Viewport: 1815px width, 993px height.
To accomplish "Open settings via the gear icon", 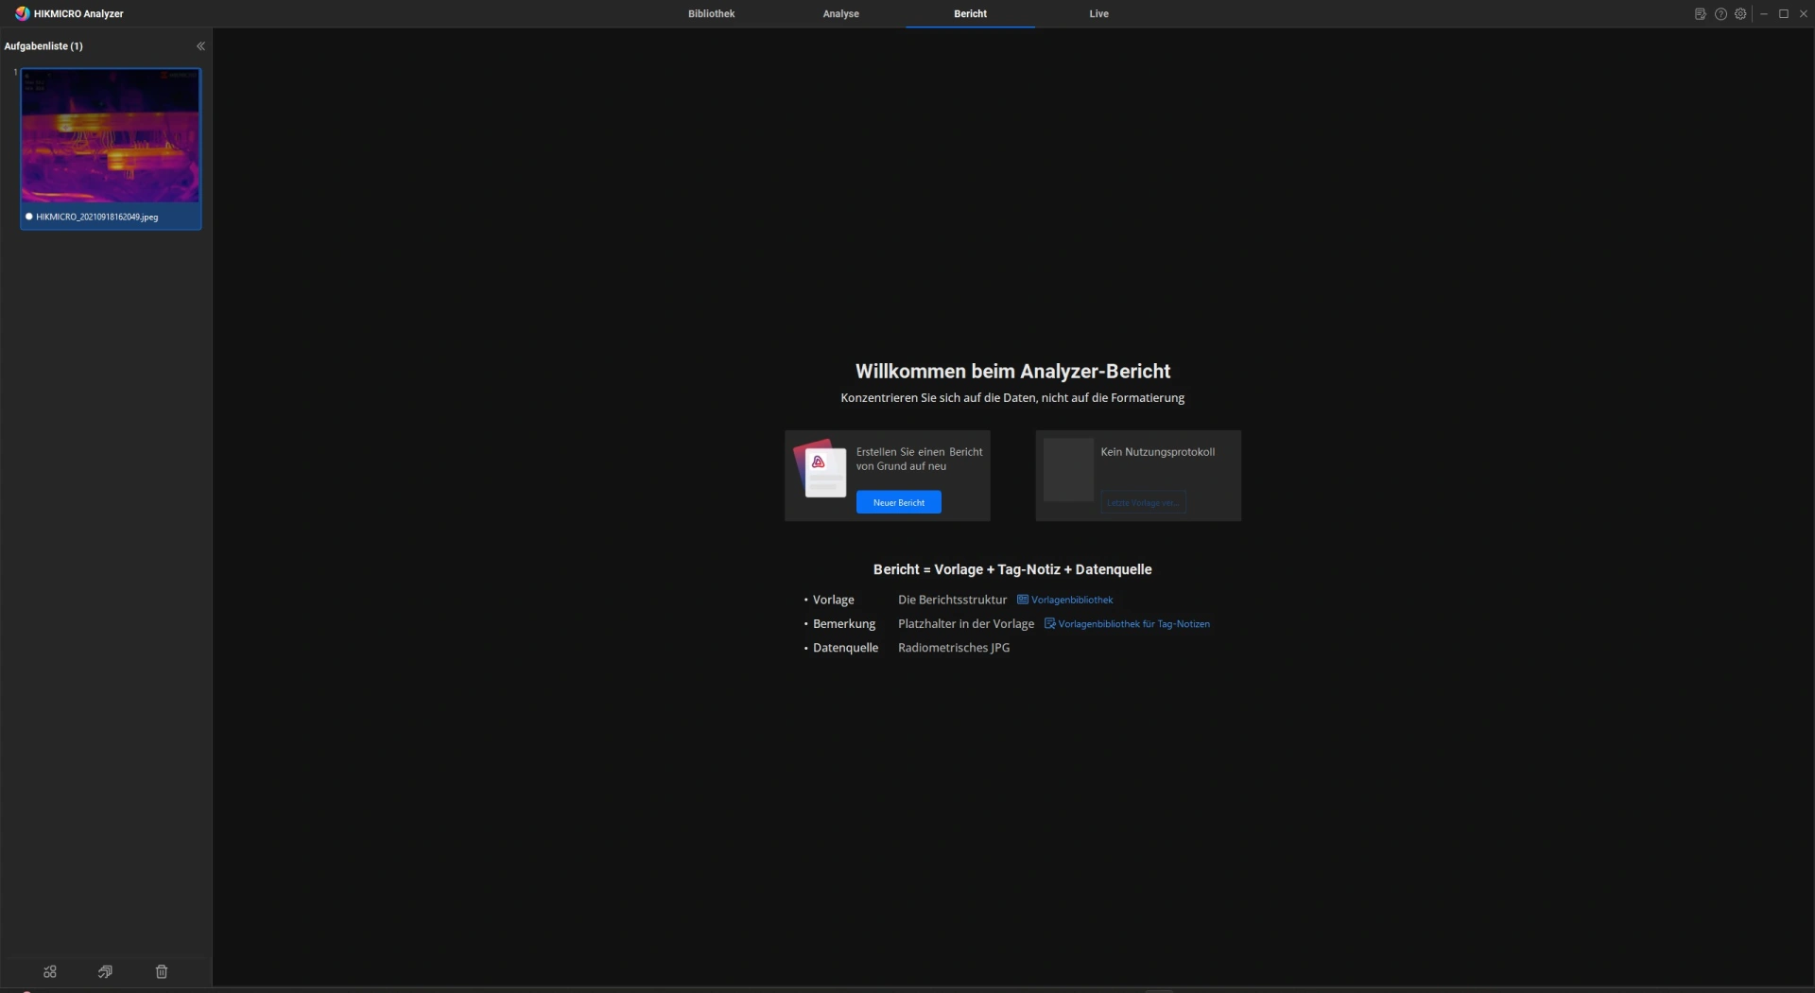I will click(1740, 14).
